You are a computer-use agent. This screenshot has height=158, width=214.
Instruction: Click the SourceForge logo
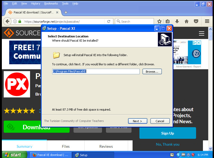point(22,33)
